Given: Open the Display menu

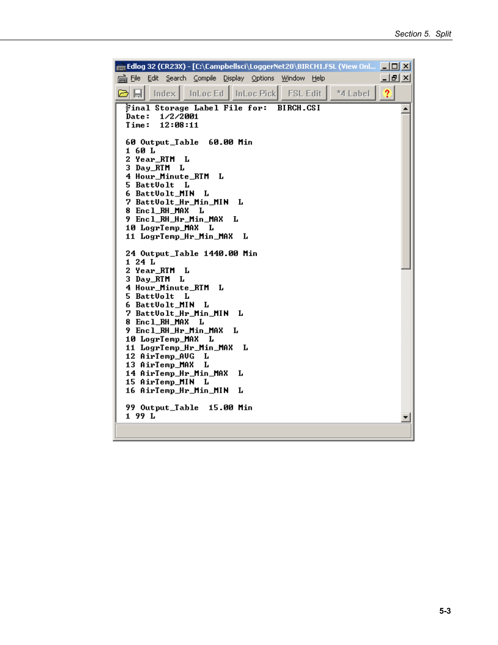Looking at the screenshot, I should point(233,78).
